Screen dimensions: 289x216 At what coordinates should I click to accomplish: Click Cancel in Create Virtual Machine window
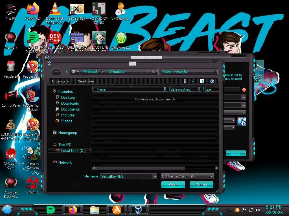coord(236,153)
